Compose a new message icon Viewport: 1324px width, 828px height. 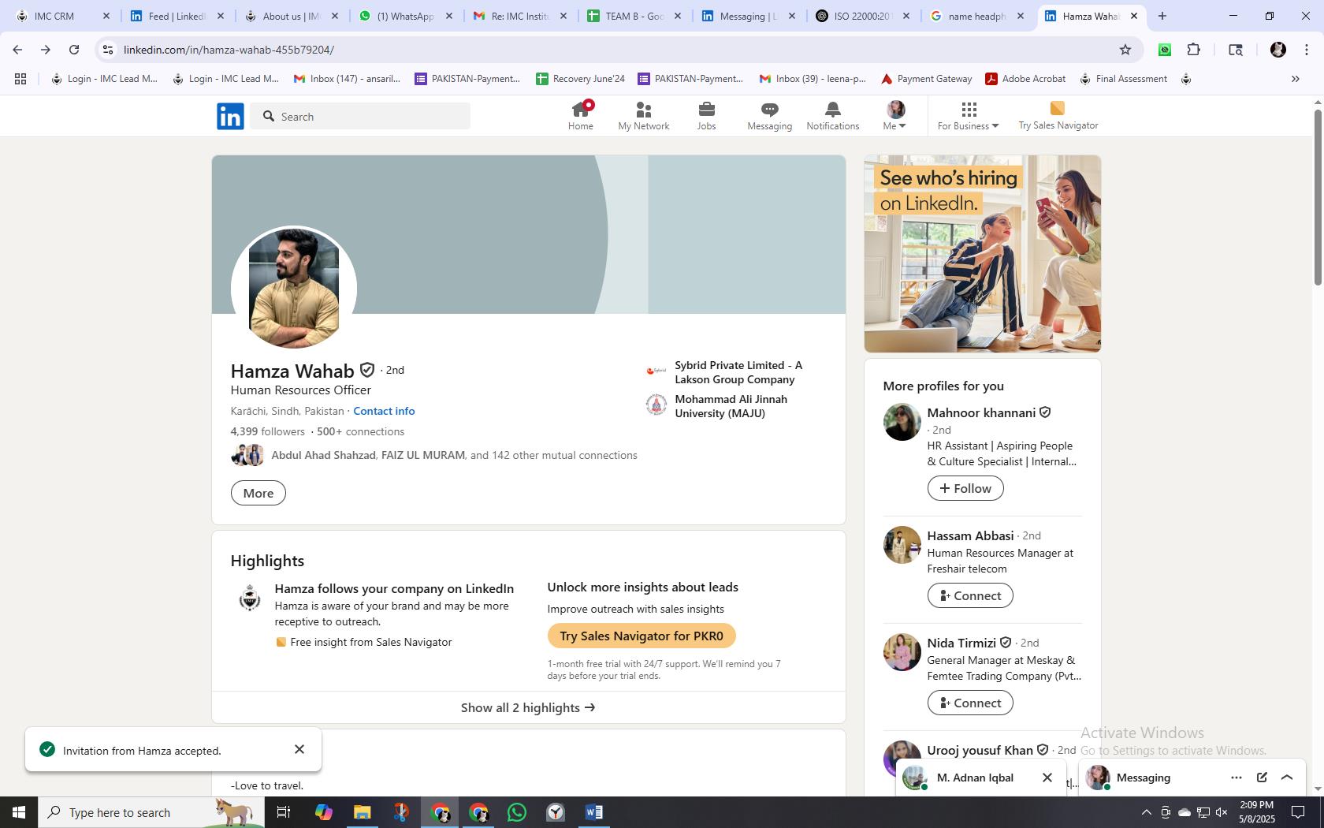(1262, 778)
